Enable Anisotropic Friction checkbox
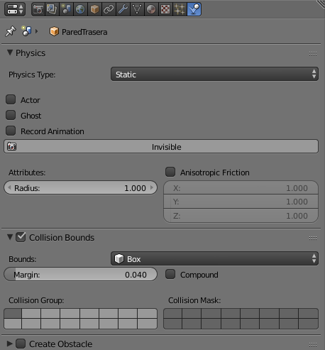The width and height of the screenshot is (325, 350). coord(170,172)
